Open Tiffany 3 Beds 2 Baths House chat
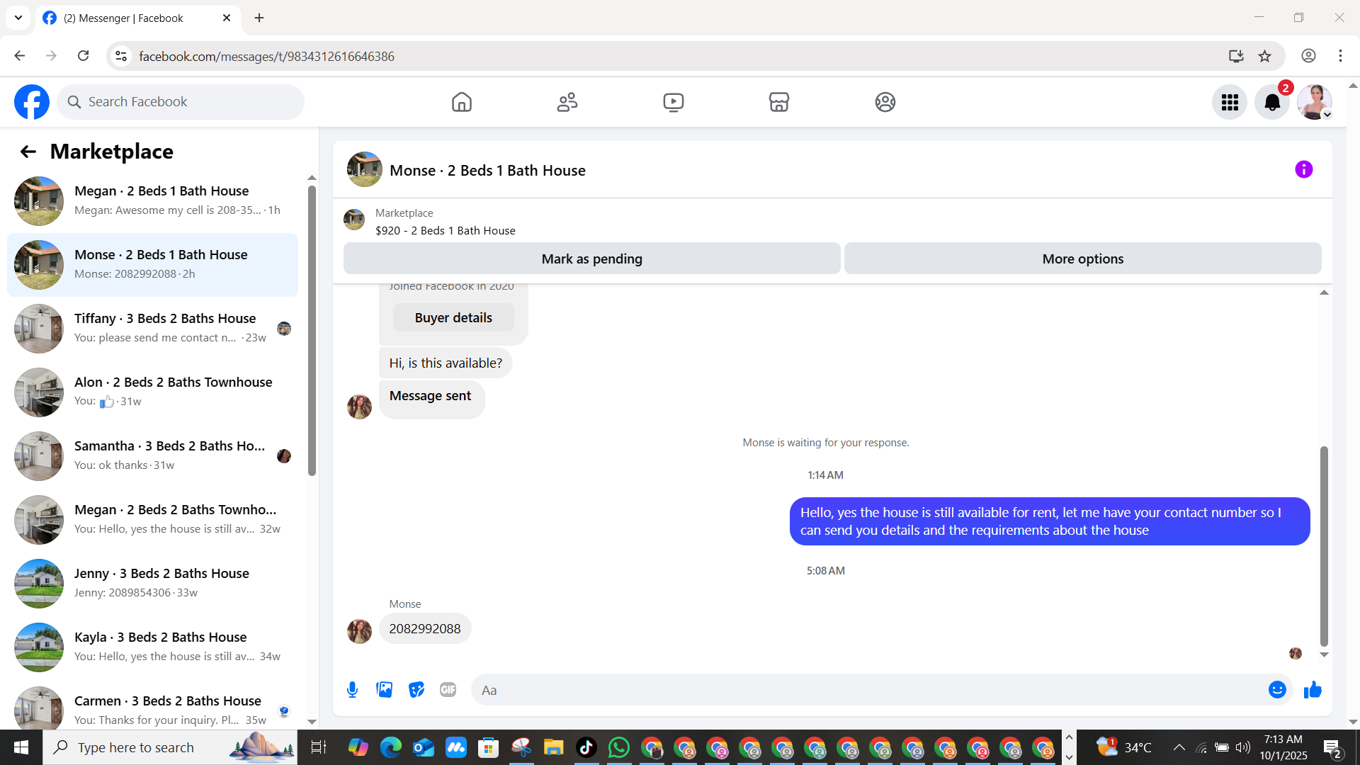Image resolution: width=1360 pixels, height=765 pixels. tap(152, 329)
